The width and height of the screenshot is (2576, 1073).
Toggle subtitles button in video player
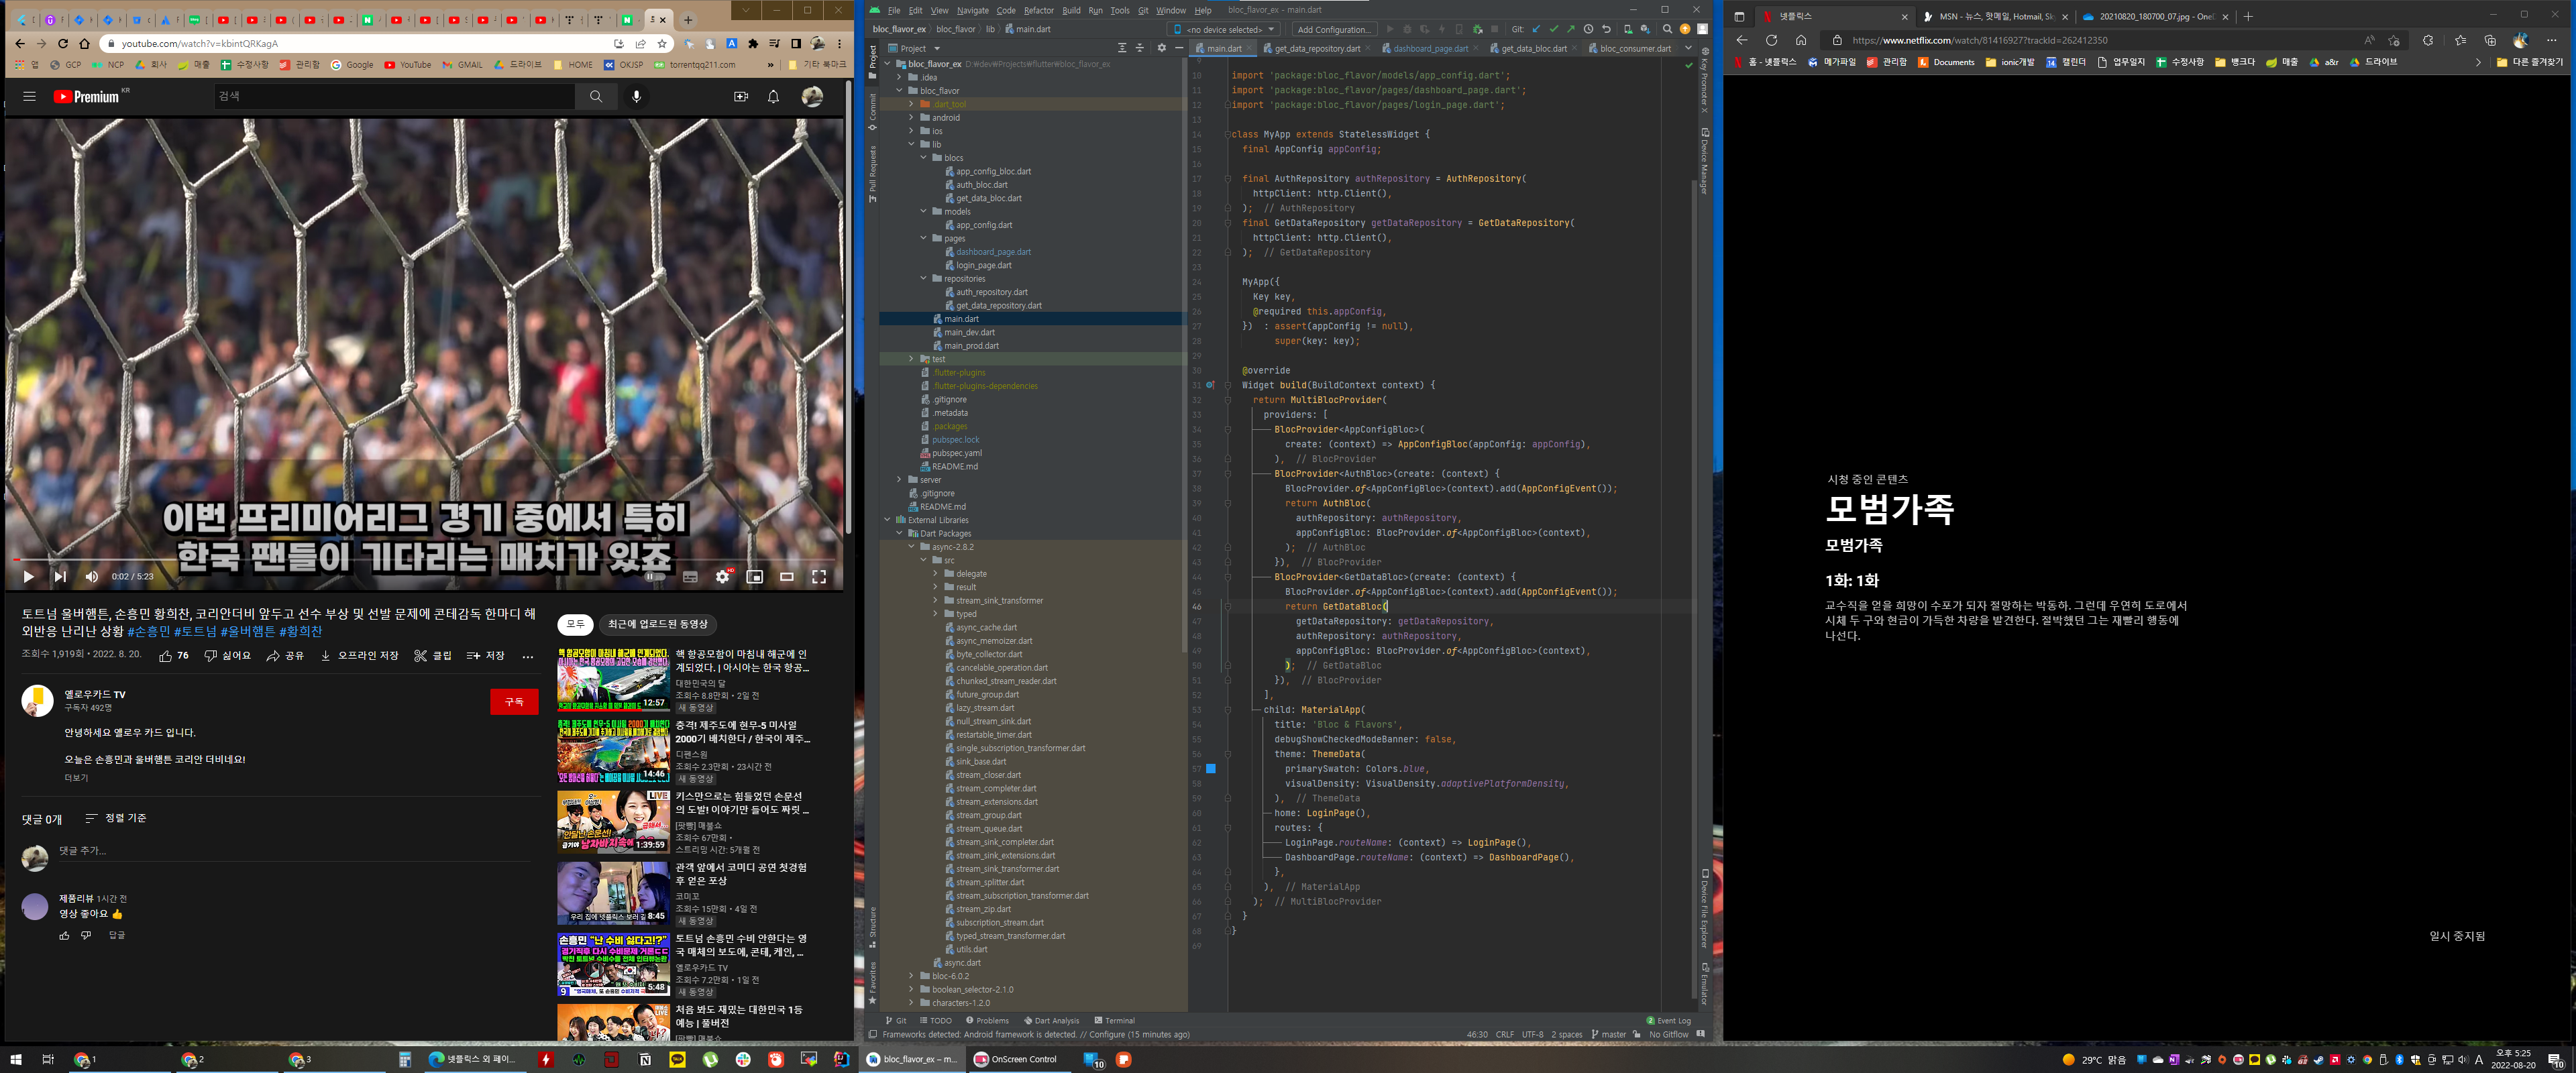(x=690, y=576)
